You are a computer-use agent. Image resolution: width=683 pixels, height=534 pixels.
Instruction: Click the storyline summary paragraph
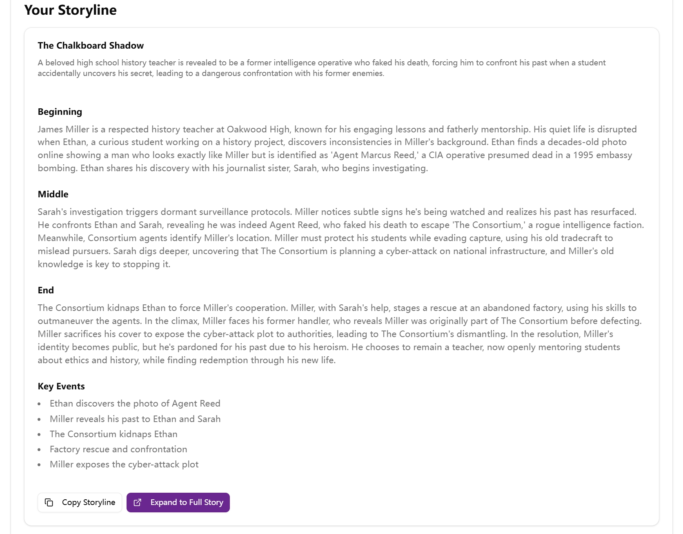click(x=321, y=68)
